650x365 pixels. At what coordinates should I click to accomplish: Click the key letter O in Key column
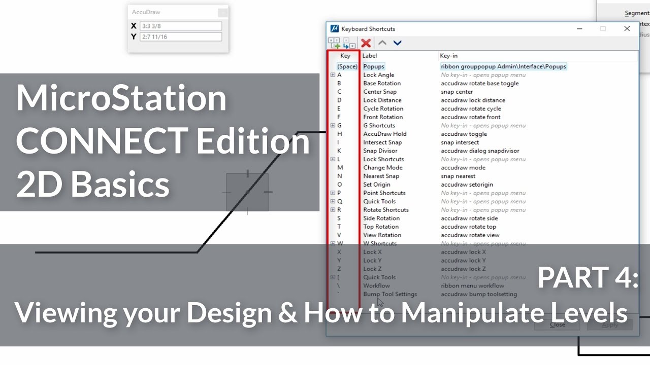click(340, 185)
